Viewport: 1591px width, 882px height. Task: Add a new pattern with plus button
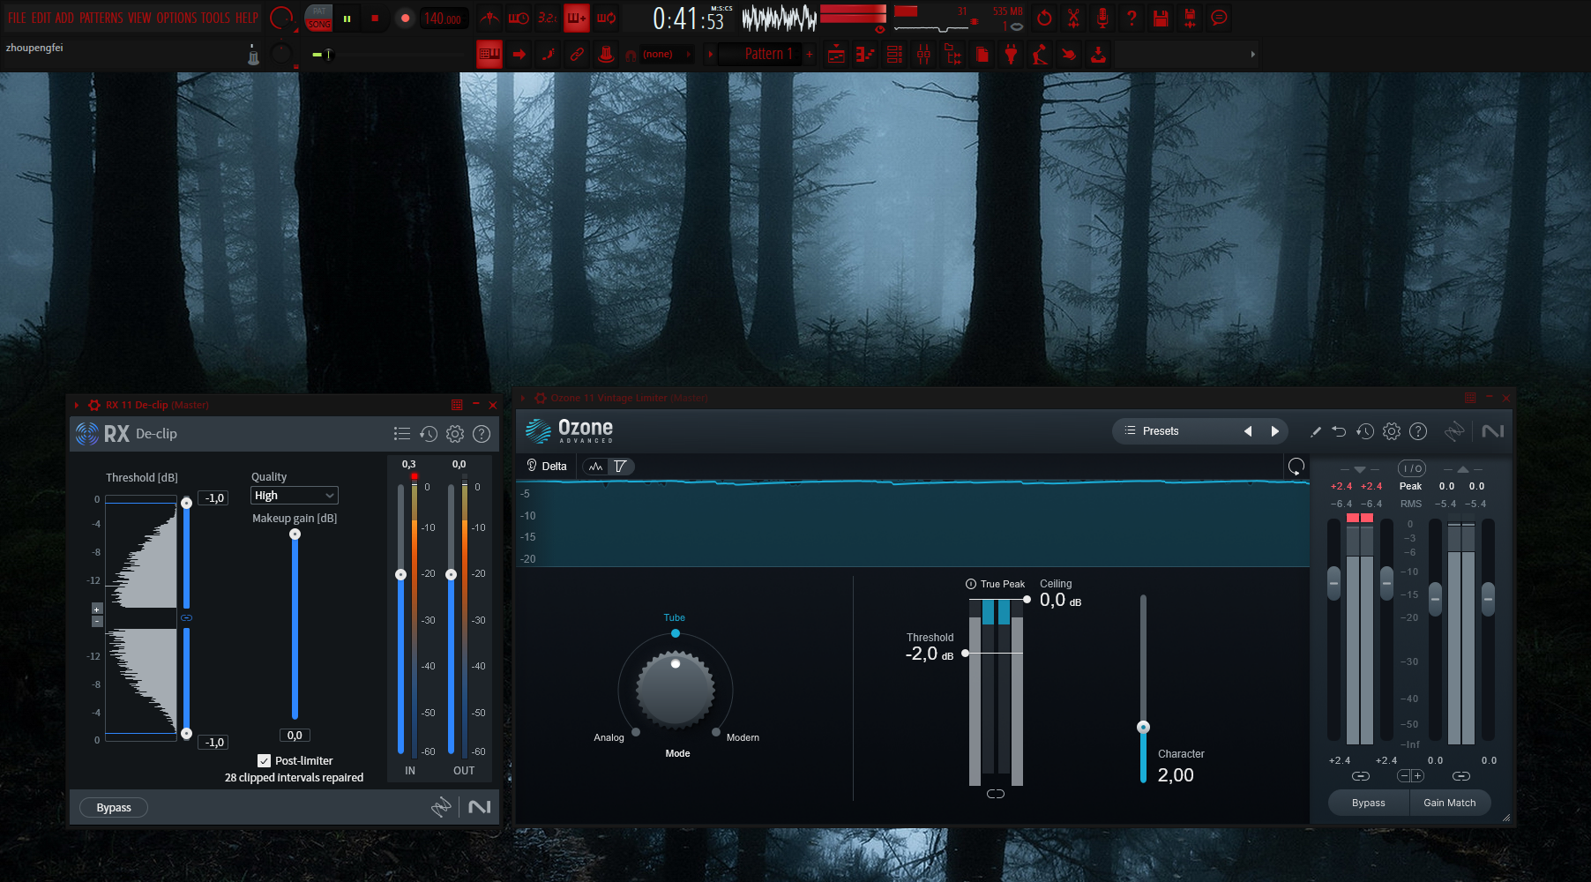point(810,55)
